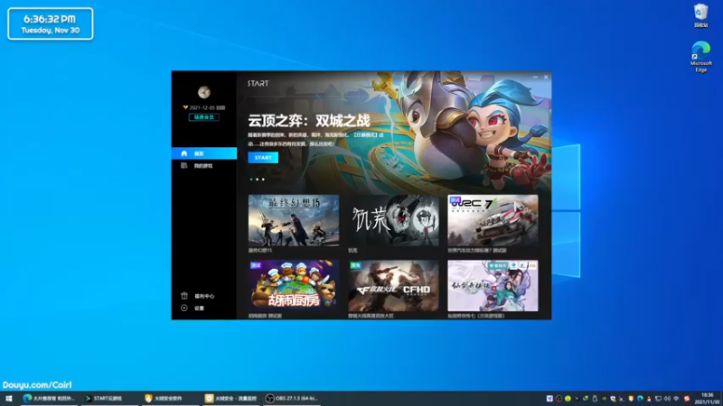This screenshot has height=406, width=723.
Task: Open the 我的游戏 my games tab
Action: coord(204,166)
